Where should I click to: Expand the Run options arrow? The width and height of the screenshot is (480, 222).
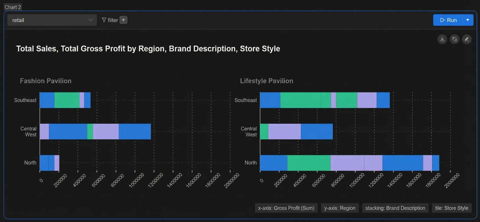(x=468, y=20)
